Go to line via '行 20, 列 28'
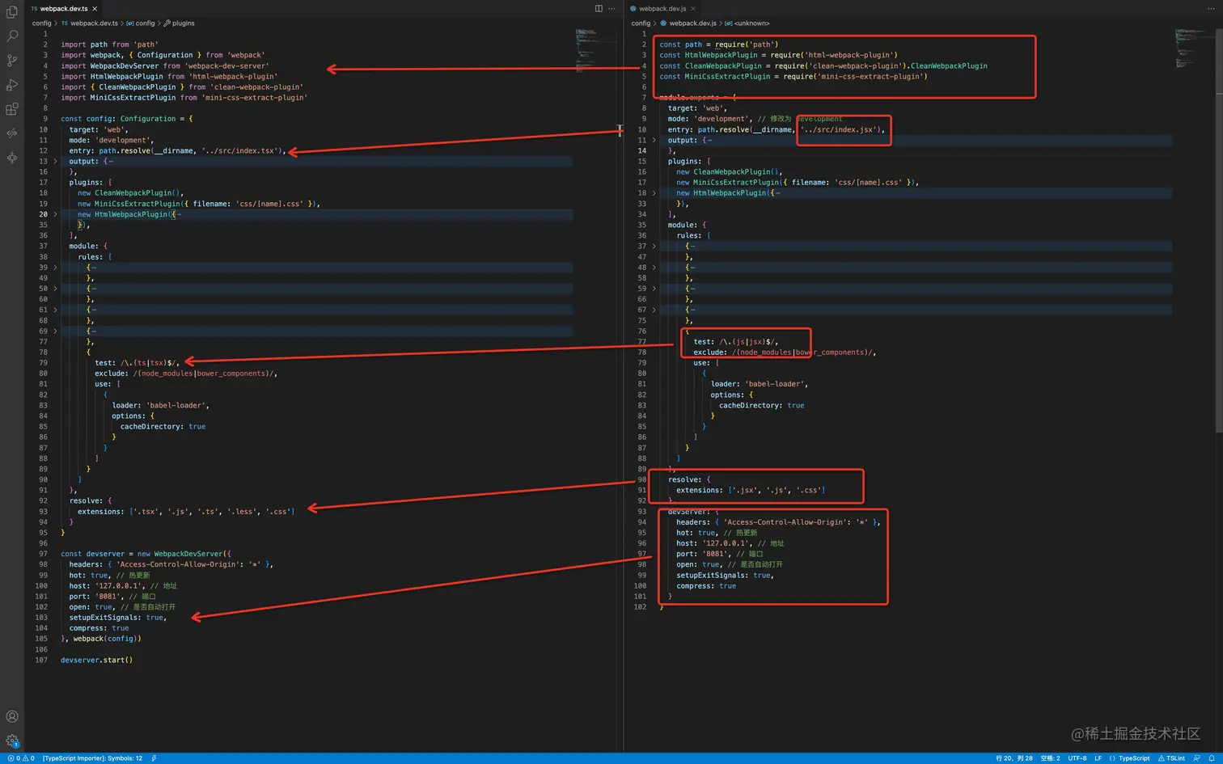This screenshot has height=764, width=1223. coord(1014,758)
